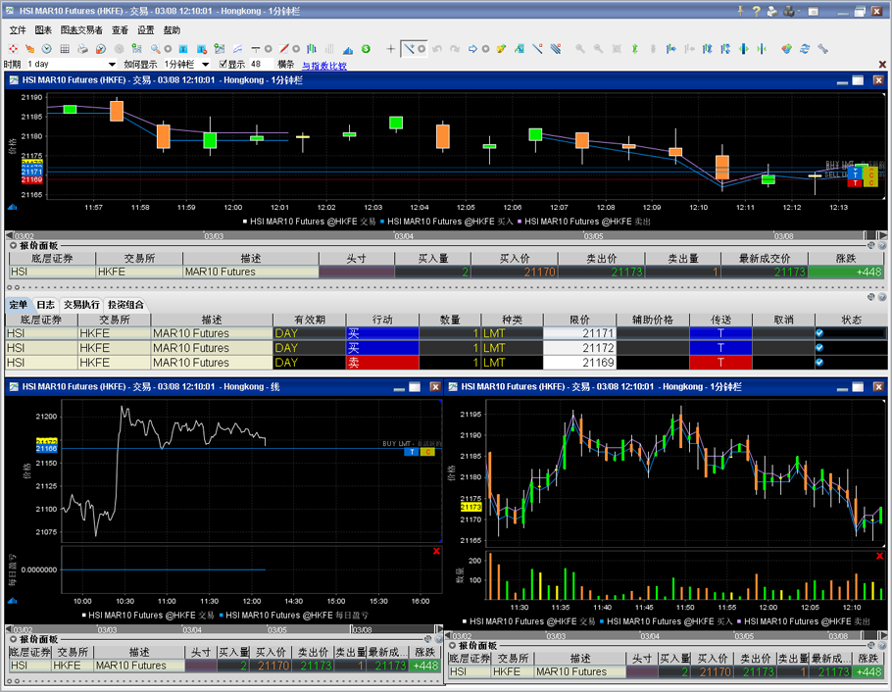Click the bottom-left chart date timeline scrollbar
The image size is (892, 692).
point(223,629)
